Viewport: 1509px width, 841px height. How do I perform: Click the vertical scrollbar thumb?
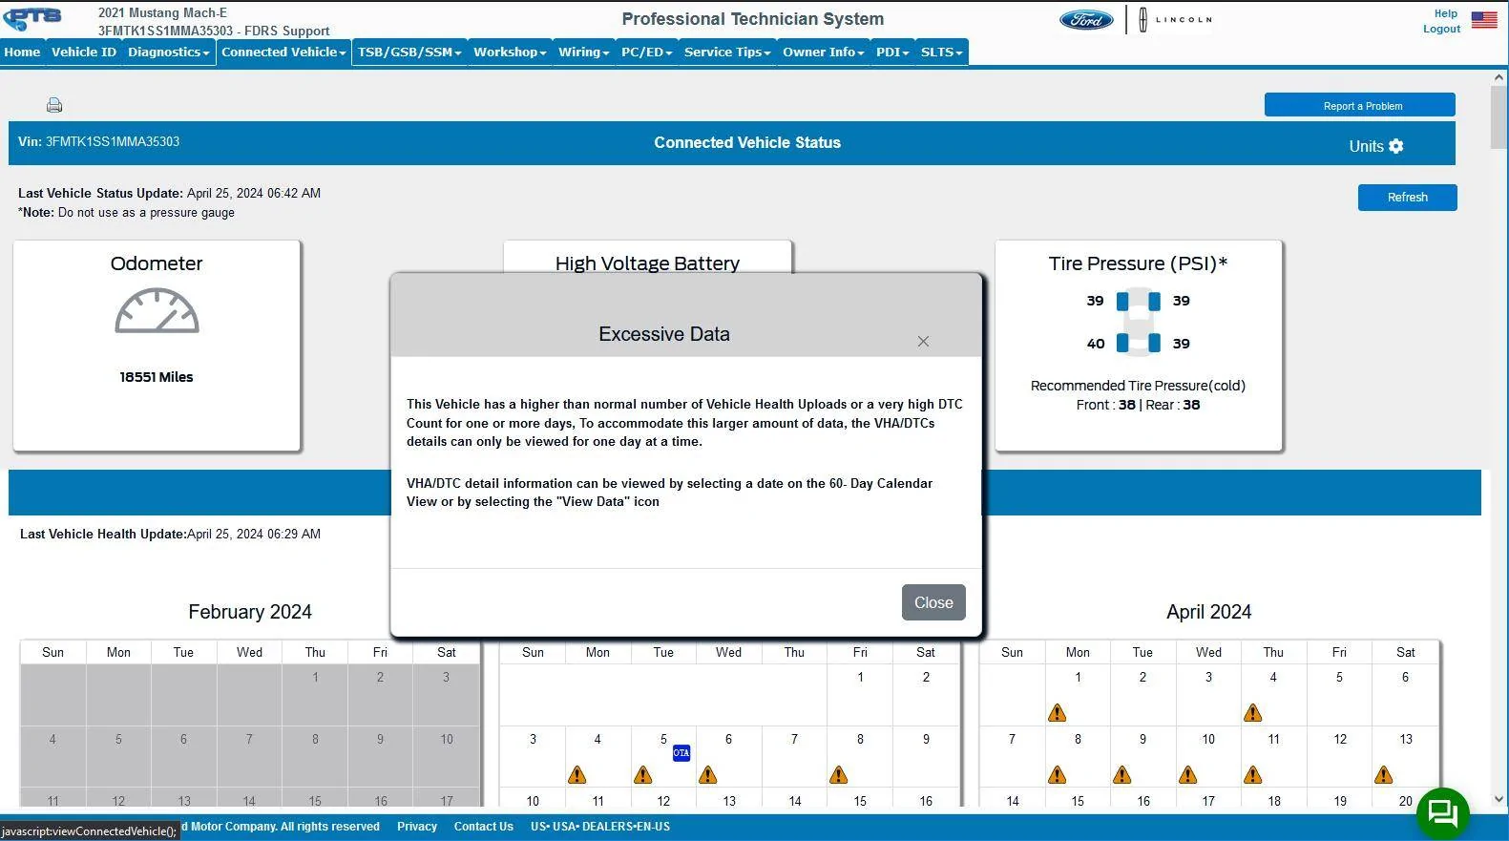point(1499,117)
